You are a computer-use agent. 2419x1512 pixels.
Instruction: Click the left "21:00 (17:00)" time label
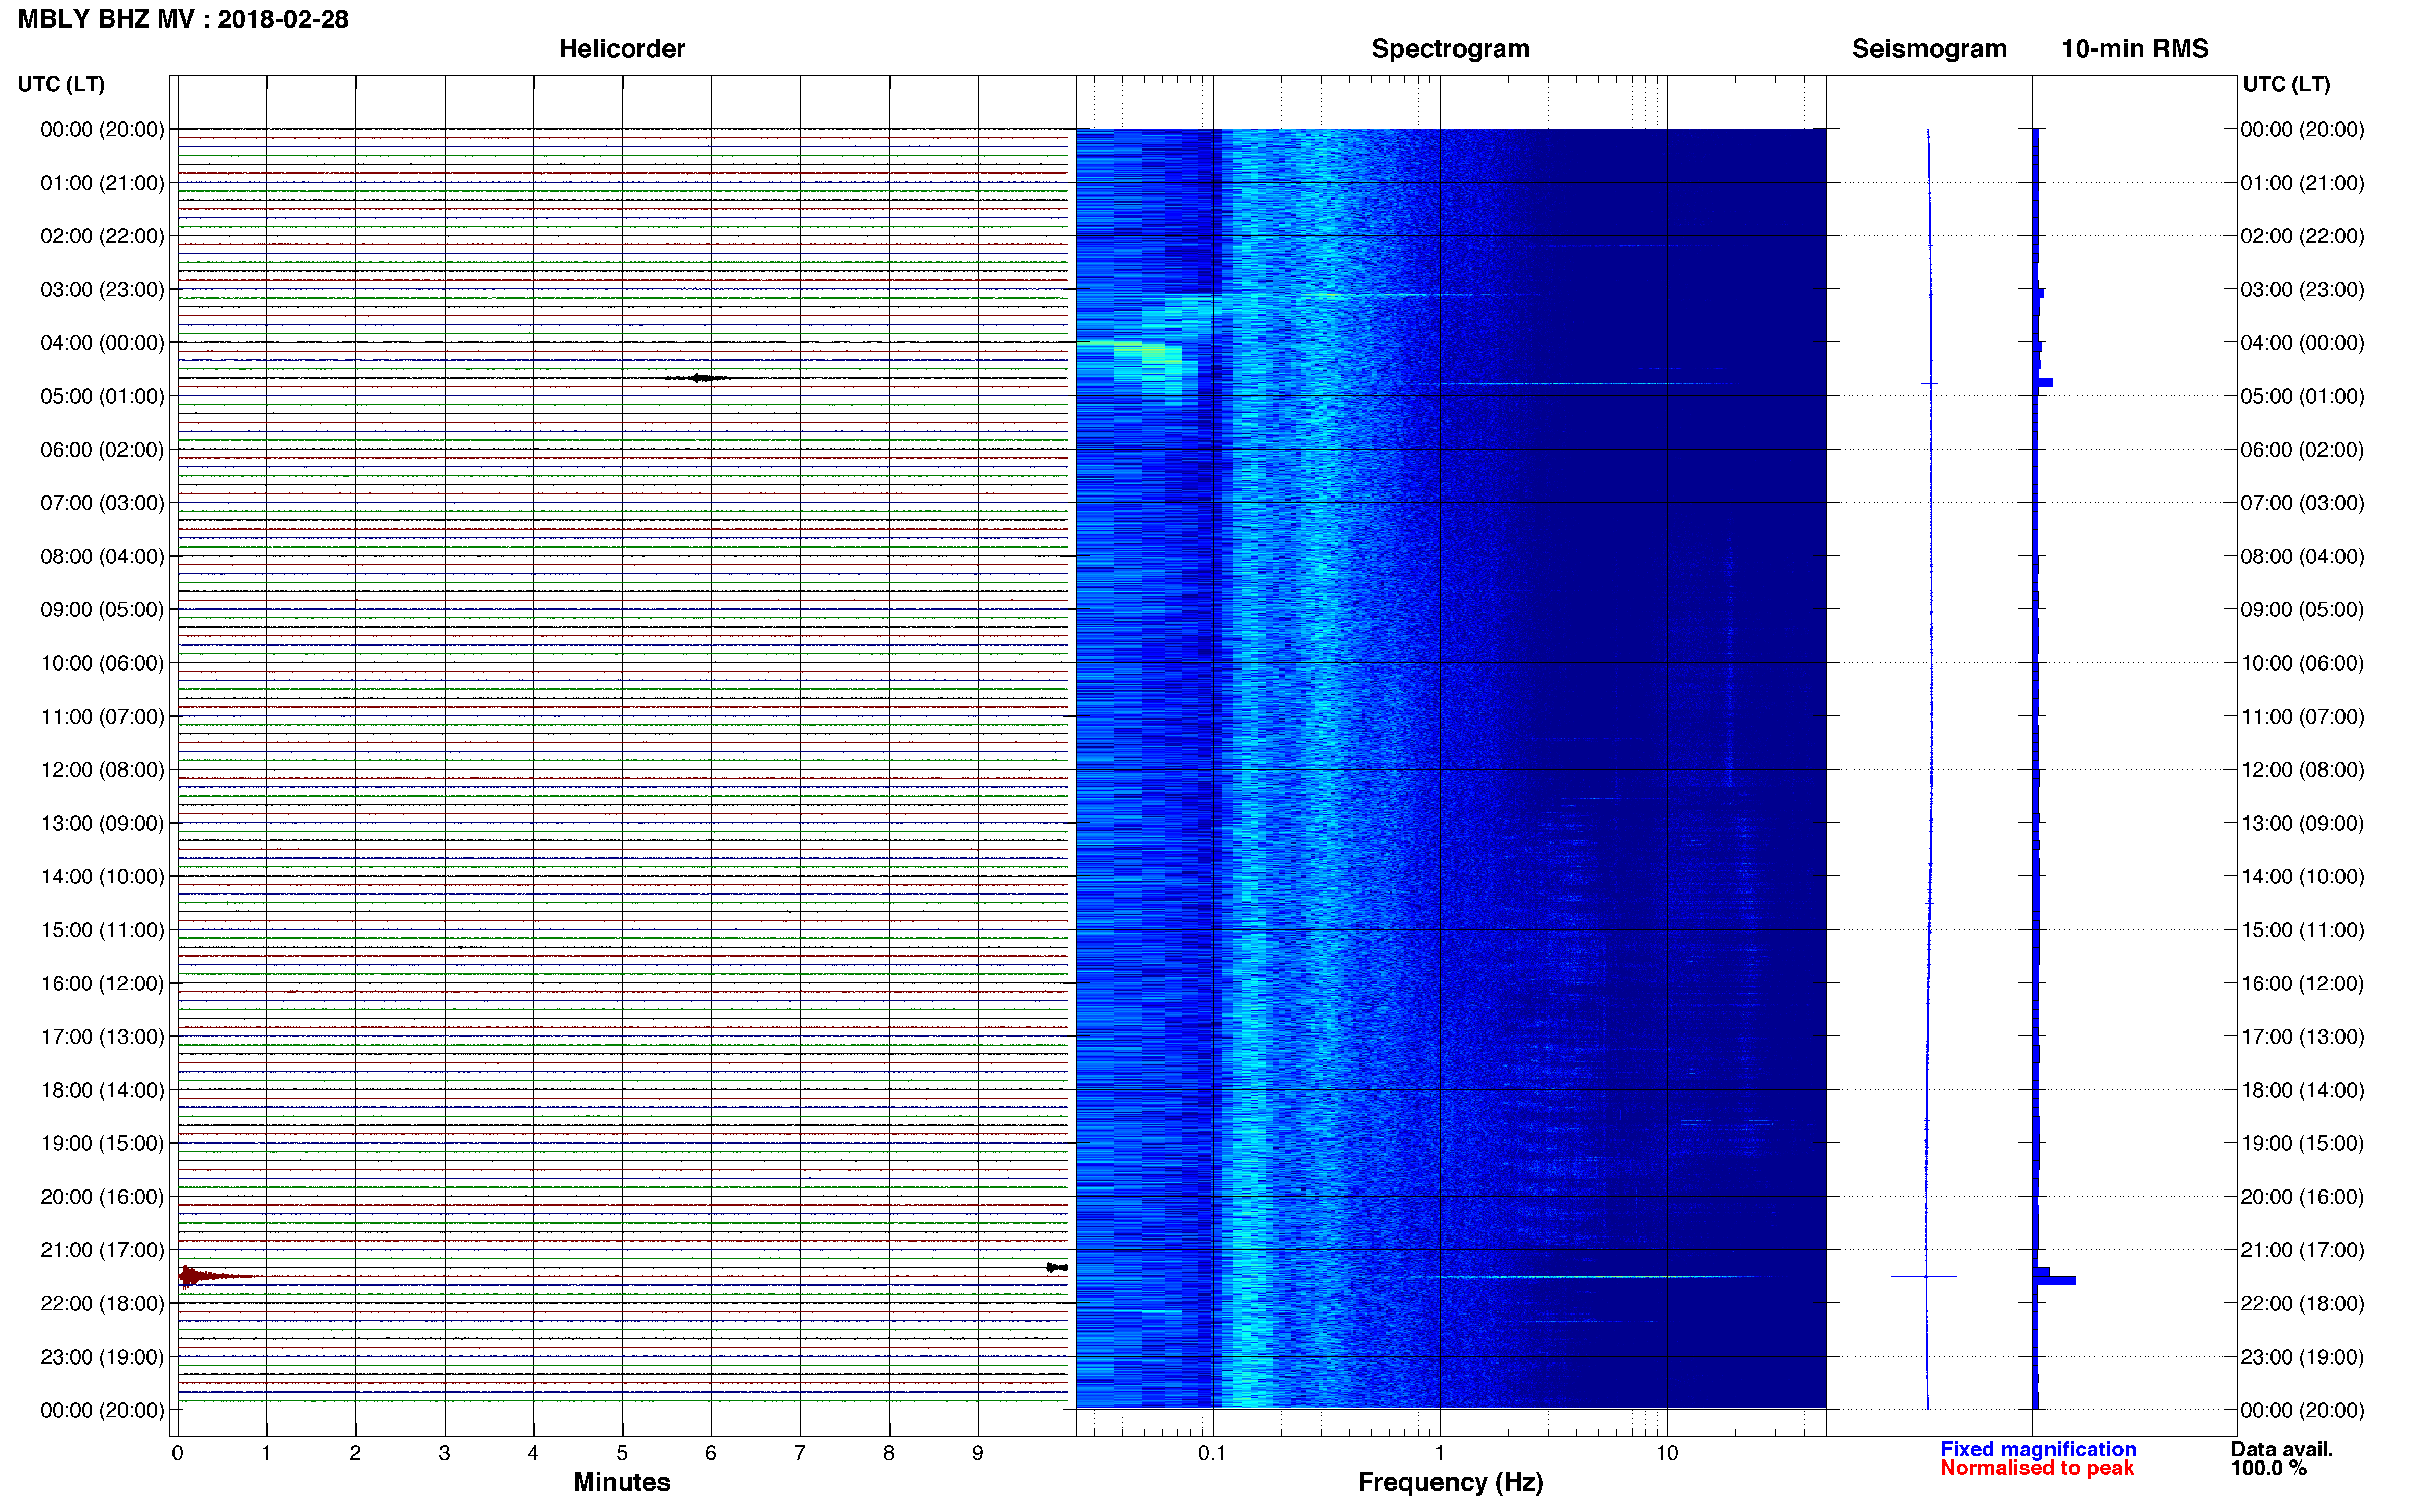[102, 1250]
